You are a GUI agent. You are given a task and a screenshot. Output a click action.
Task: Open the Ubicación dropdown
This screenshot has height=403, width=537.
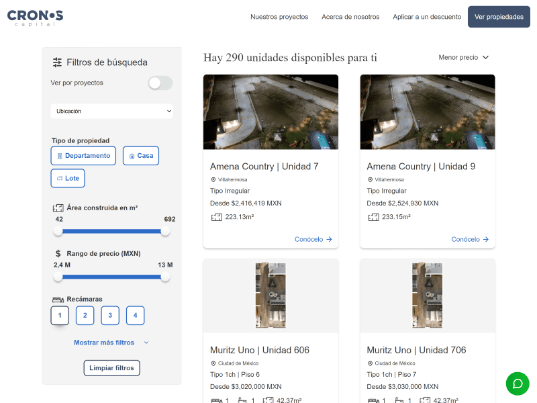point(111,111)
